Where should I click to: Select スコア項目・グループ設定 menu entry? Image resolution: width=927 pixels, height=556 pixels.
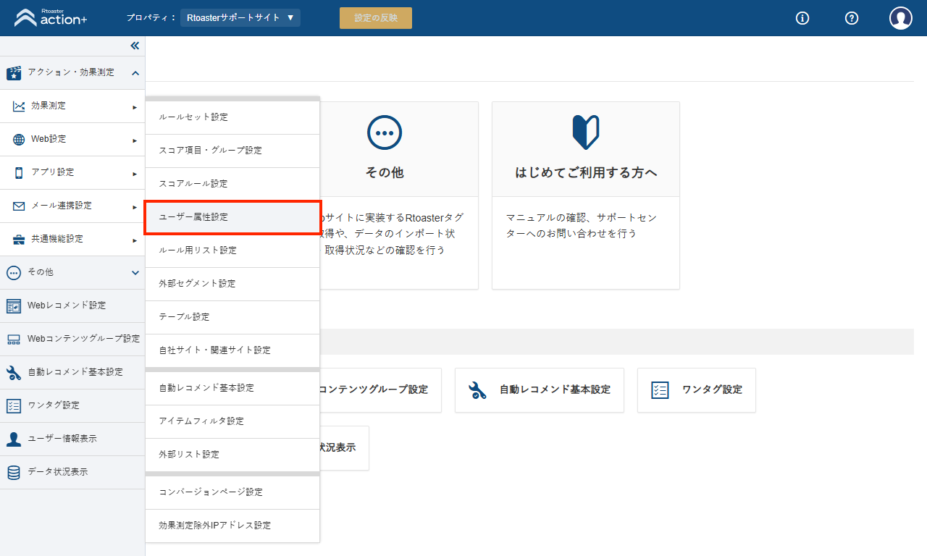pos(232,151)
